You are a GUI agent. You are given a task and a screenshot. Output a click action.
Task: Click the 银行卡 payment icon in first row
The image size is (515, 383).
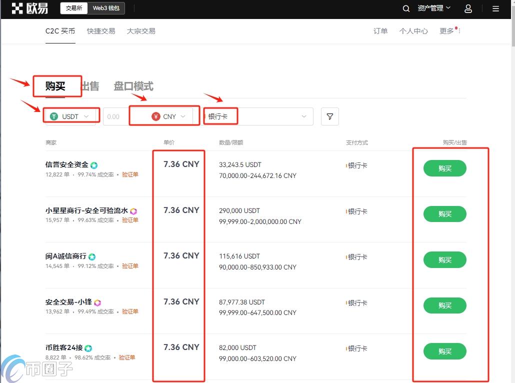coord(347,165)
